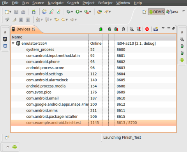Click the Cause GC trash icon
The height and width of the screenshot is (152, 187).
(123, 29)
